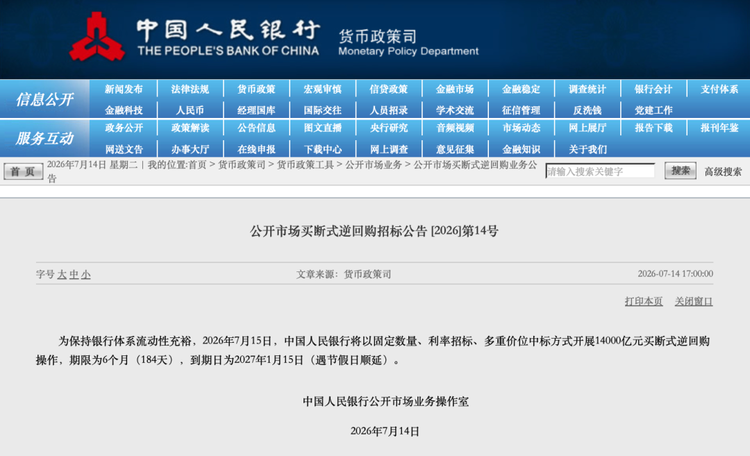Screen dimensions: 750x456
Task: Select 金融科技 in navigation
Action: [124, 110]
